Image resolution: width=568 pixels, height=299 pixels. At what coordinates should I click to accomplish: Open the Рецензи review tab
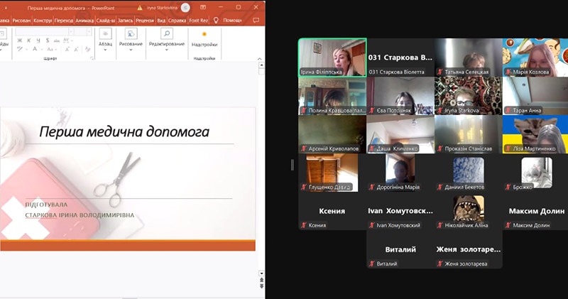[145, 21]
